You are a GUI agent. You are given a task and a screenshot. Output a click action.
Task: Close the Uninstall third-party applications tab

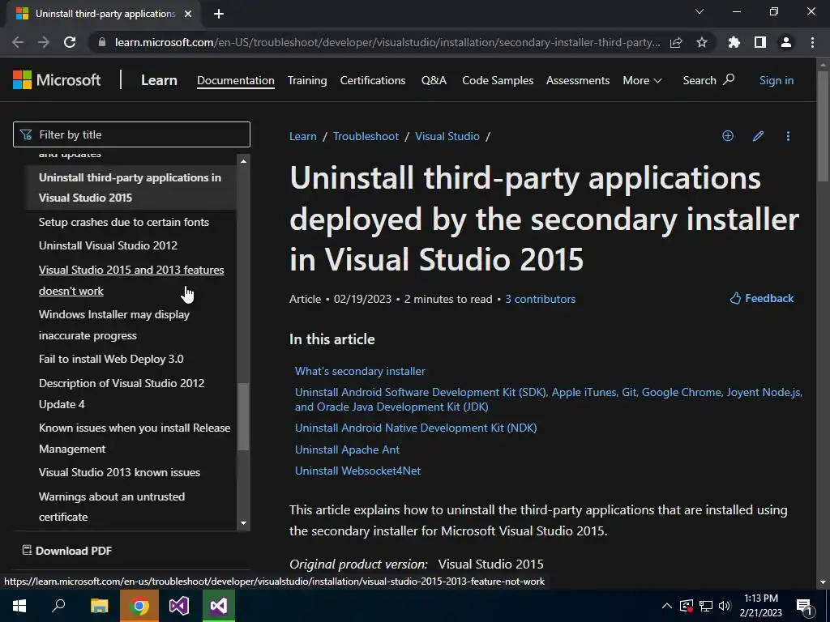[x=188, y=14]
